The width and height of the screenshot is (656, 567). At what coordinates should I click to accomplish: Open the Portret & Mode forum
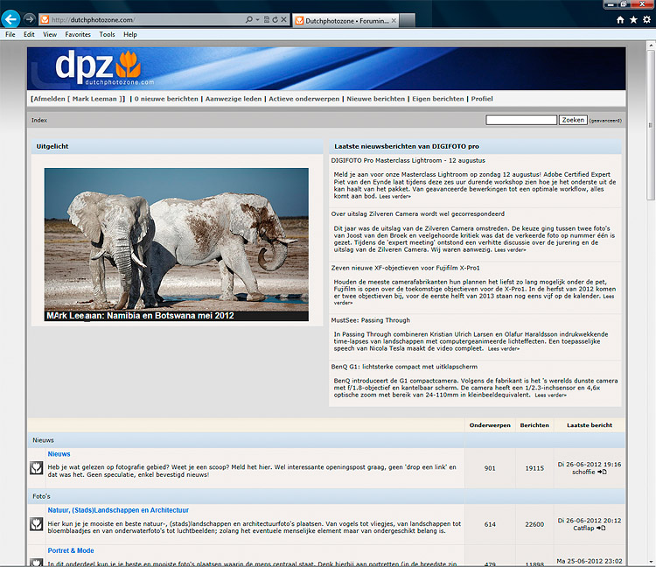[x=71, y=550]
